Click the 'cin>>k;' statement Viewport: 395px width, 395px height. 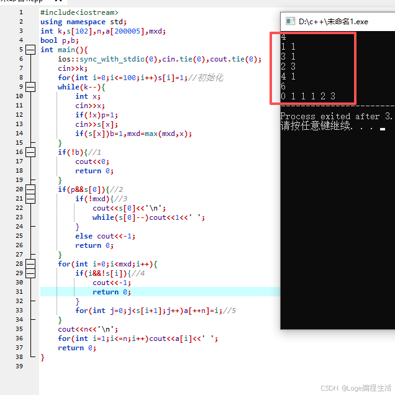coord(73,68)
